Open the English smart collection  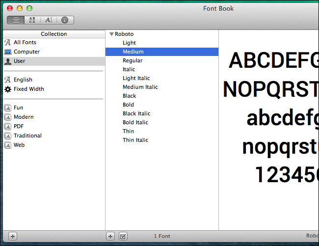54,80
